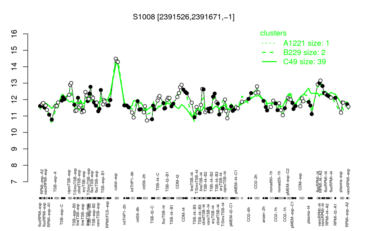Click the 'RPMI-t2-A1' x-axis label
The image size is (370, 231).
click(x=335, y=214)
